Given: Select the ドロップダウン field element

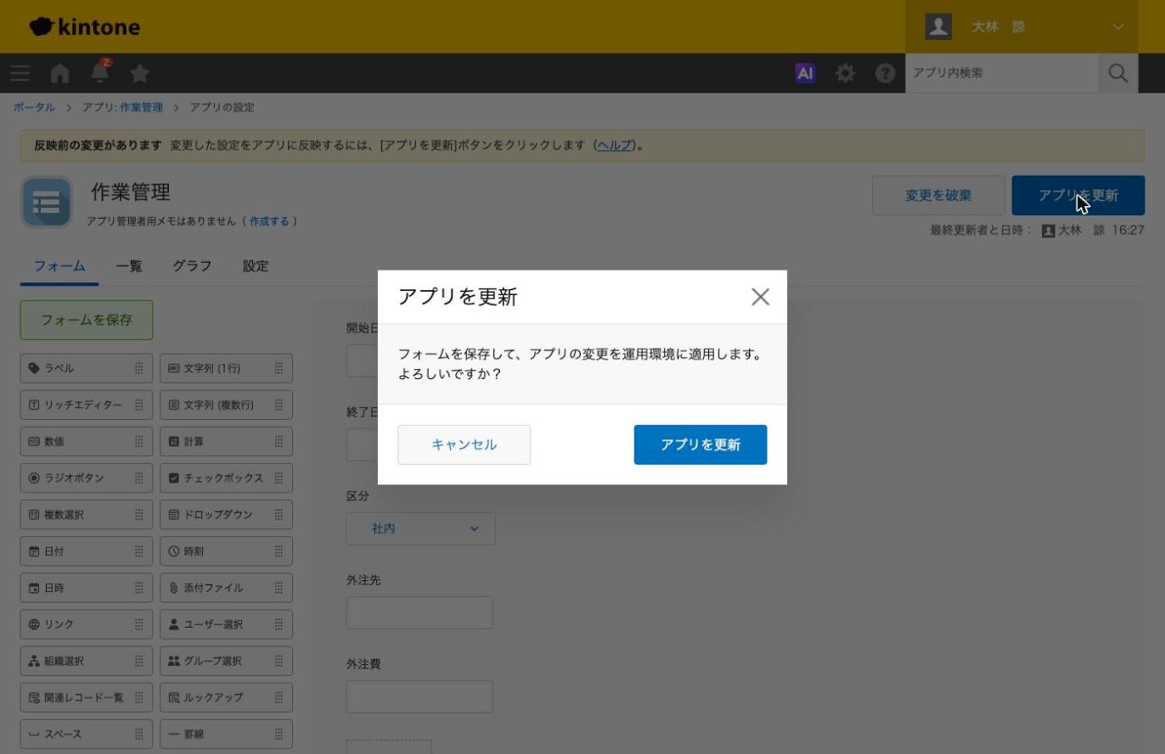Looking at the screenshot, I should [x=226, y=514].
